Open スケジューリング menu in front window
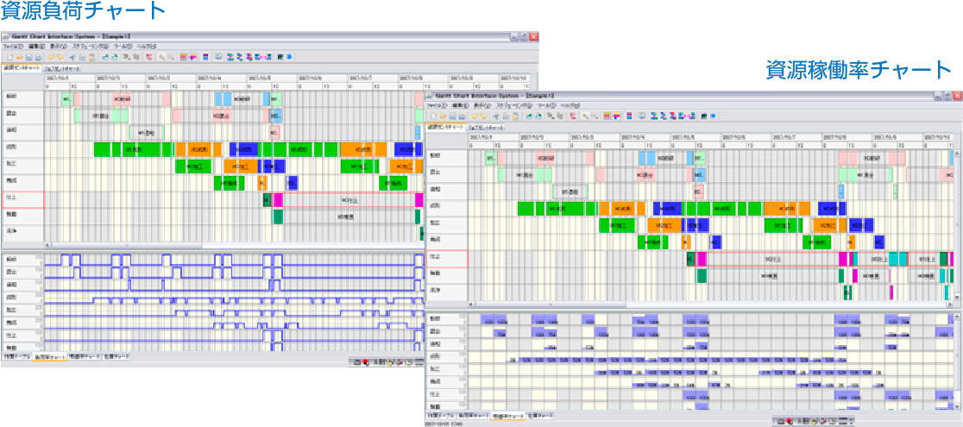The width and height of the screenshot is (963, 427). click(514, 105)
